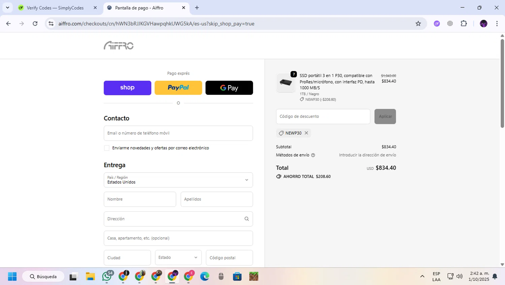Screen dimensions: 505x285
Task: Click the taskbar Búsqueda search box
Action: tap(43, 277)
